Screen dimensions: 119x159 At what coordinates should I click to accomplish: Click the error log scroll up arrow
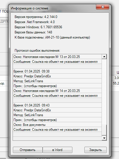[x=104, y=57]
